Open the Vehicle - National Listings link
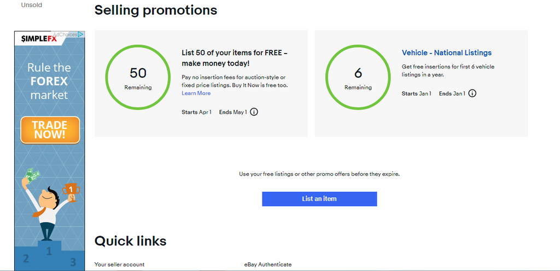Image resolution: width=560 pixels, height=271 pixels. (x=446, y=53)
